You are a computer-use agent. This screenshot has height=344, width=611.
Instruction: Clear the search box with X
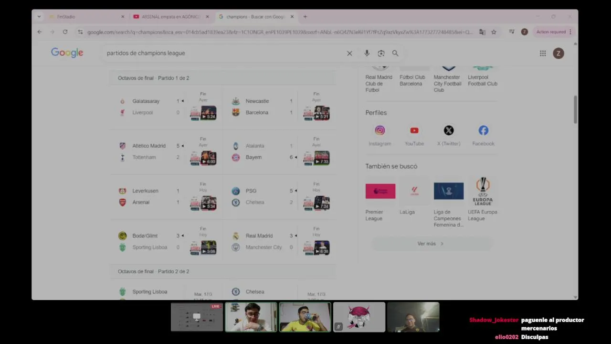point(349,53)
